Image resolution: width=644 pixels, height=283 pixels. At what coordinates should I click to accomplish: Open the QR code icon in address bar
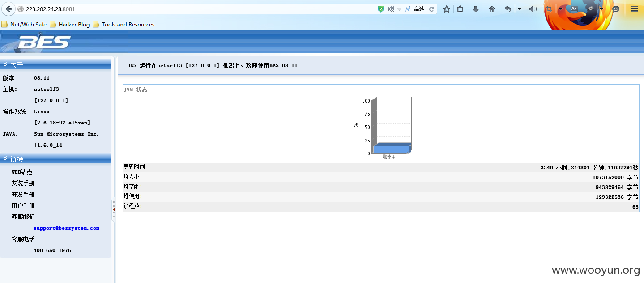coord(391,9)
